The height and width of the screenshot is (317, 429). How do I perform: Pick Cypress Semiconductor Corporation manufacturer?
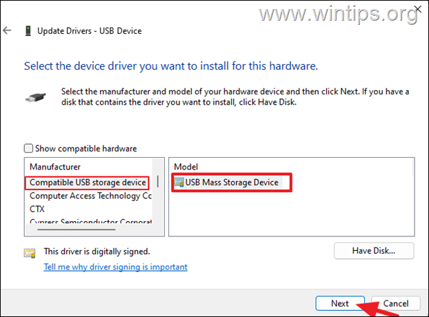90,222
